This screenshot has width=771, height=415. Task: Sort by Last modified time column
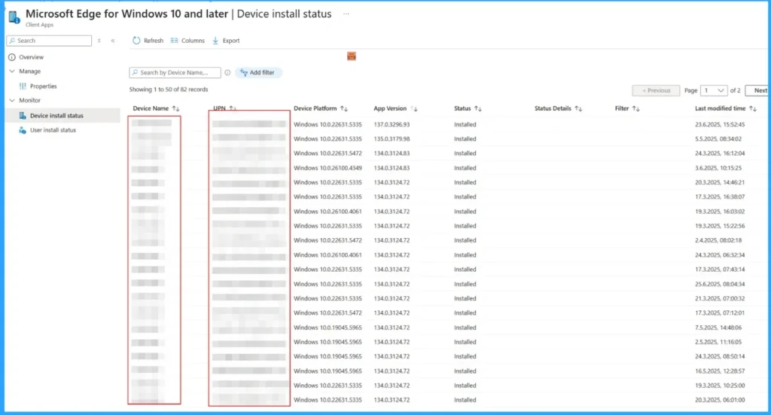coord(753,108)
